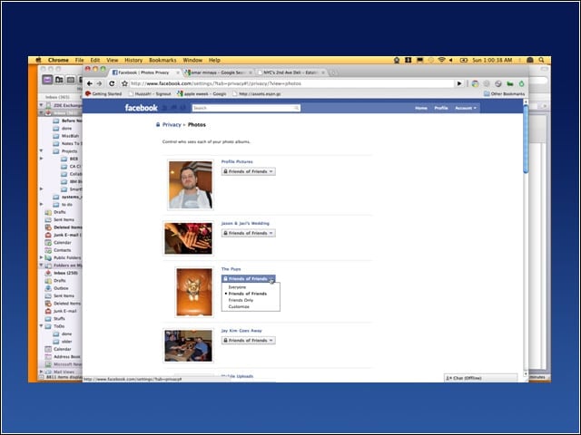Collapse the Projects folder in the mail sidebar
The image size is (581, 435).
(x=41, y=151)
